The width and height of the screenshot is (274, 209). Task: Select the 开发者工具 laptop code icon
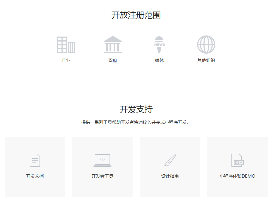[102, 160]
